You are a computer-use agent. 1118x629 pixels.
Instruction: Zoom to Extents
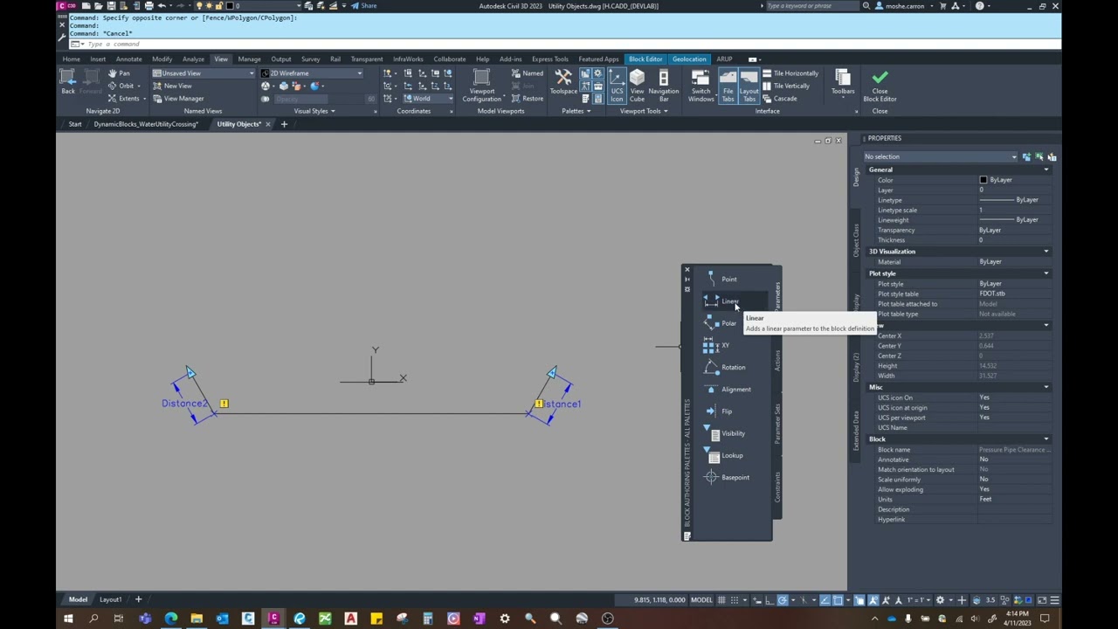coord(123,98)
